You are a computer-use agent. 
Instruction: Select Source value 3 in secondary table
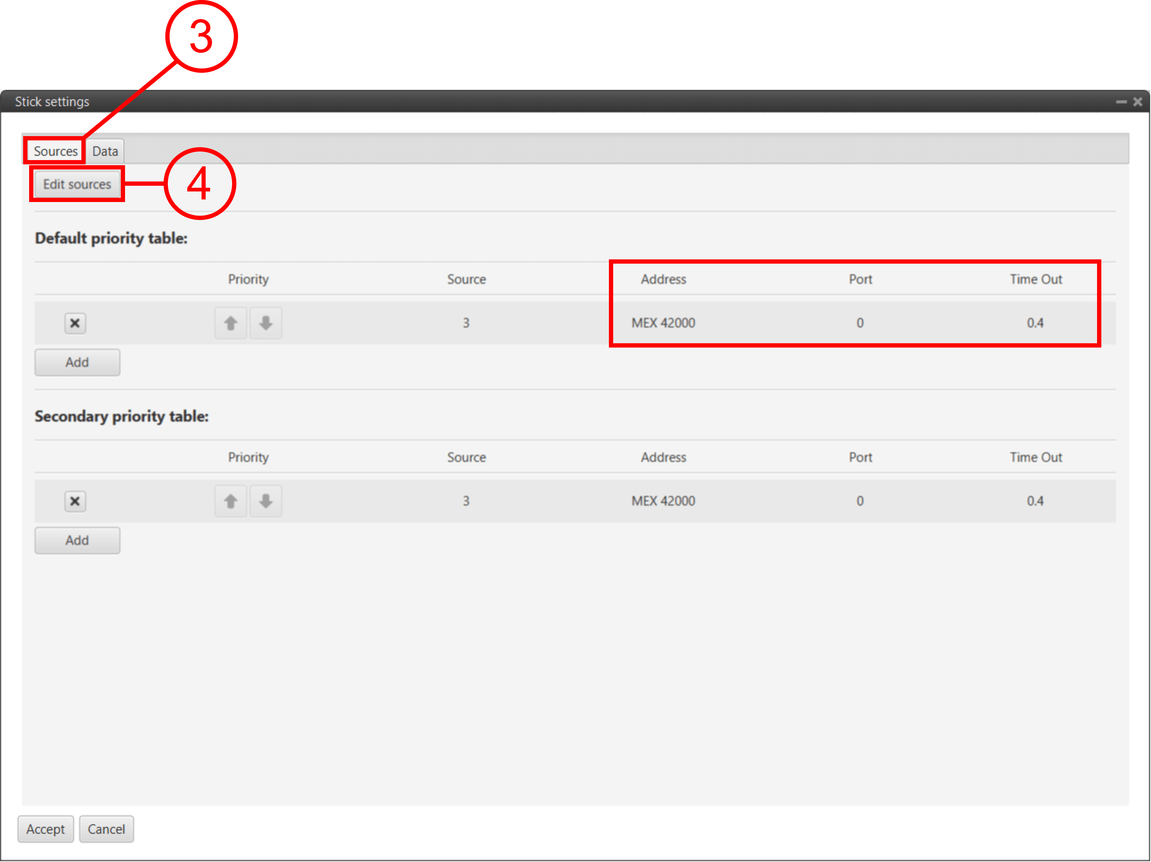[x=466, y=501]
